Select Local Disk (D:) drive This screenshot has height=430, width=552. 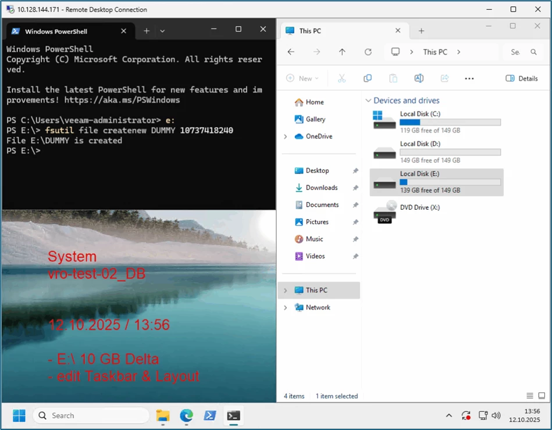[x=436, y=152]
